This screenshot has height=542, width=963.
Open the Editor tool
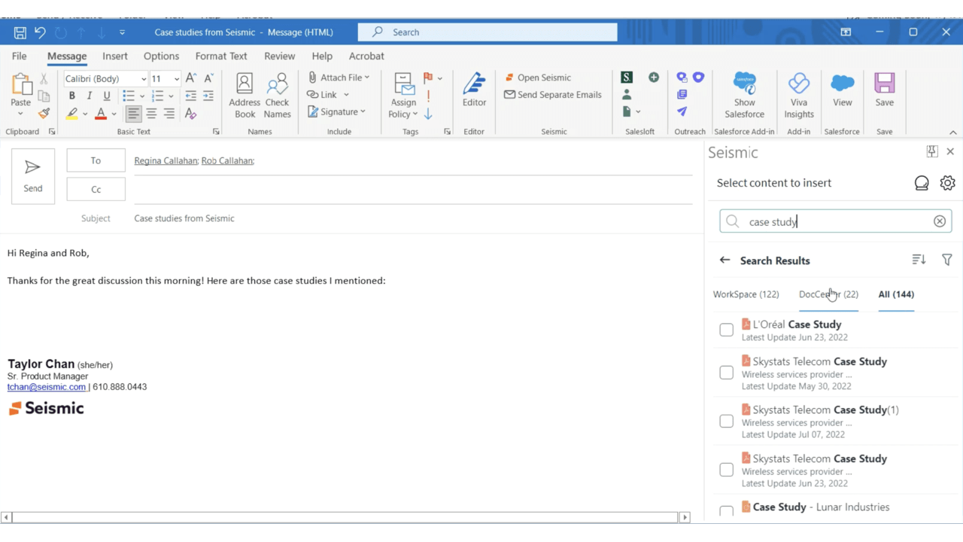click(x=474, y=90)
